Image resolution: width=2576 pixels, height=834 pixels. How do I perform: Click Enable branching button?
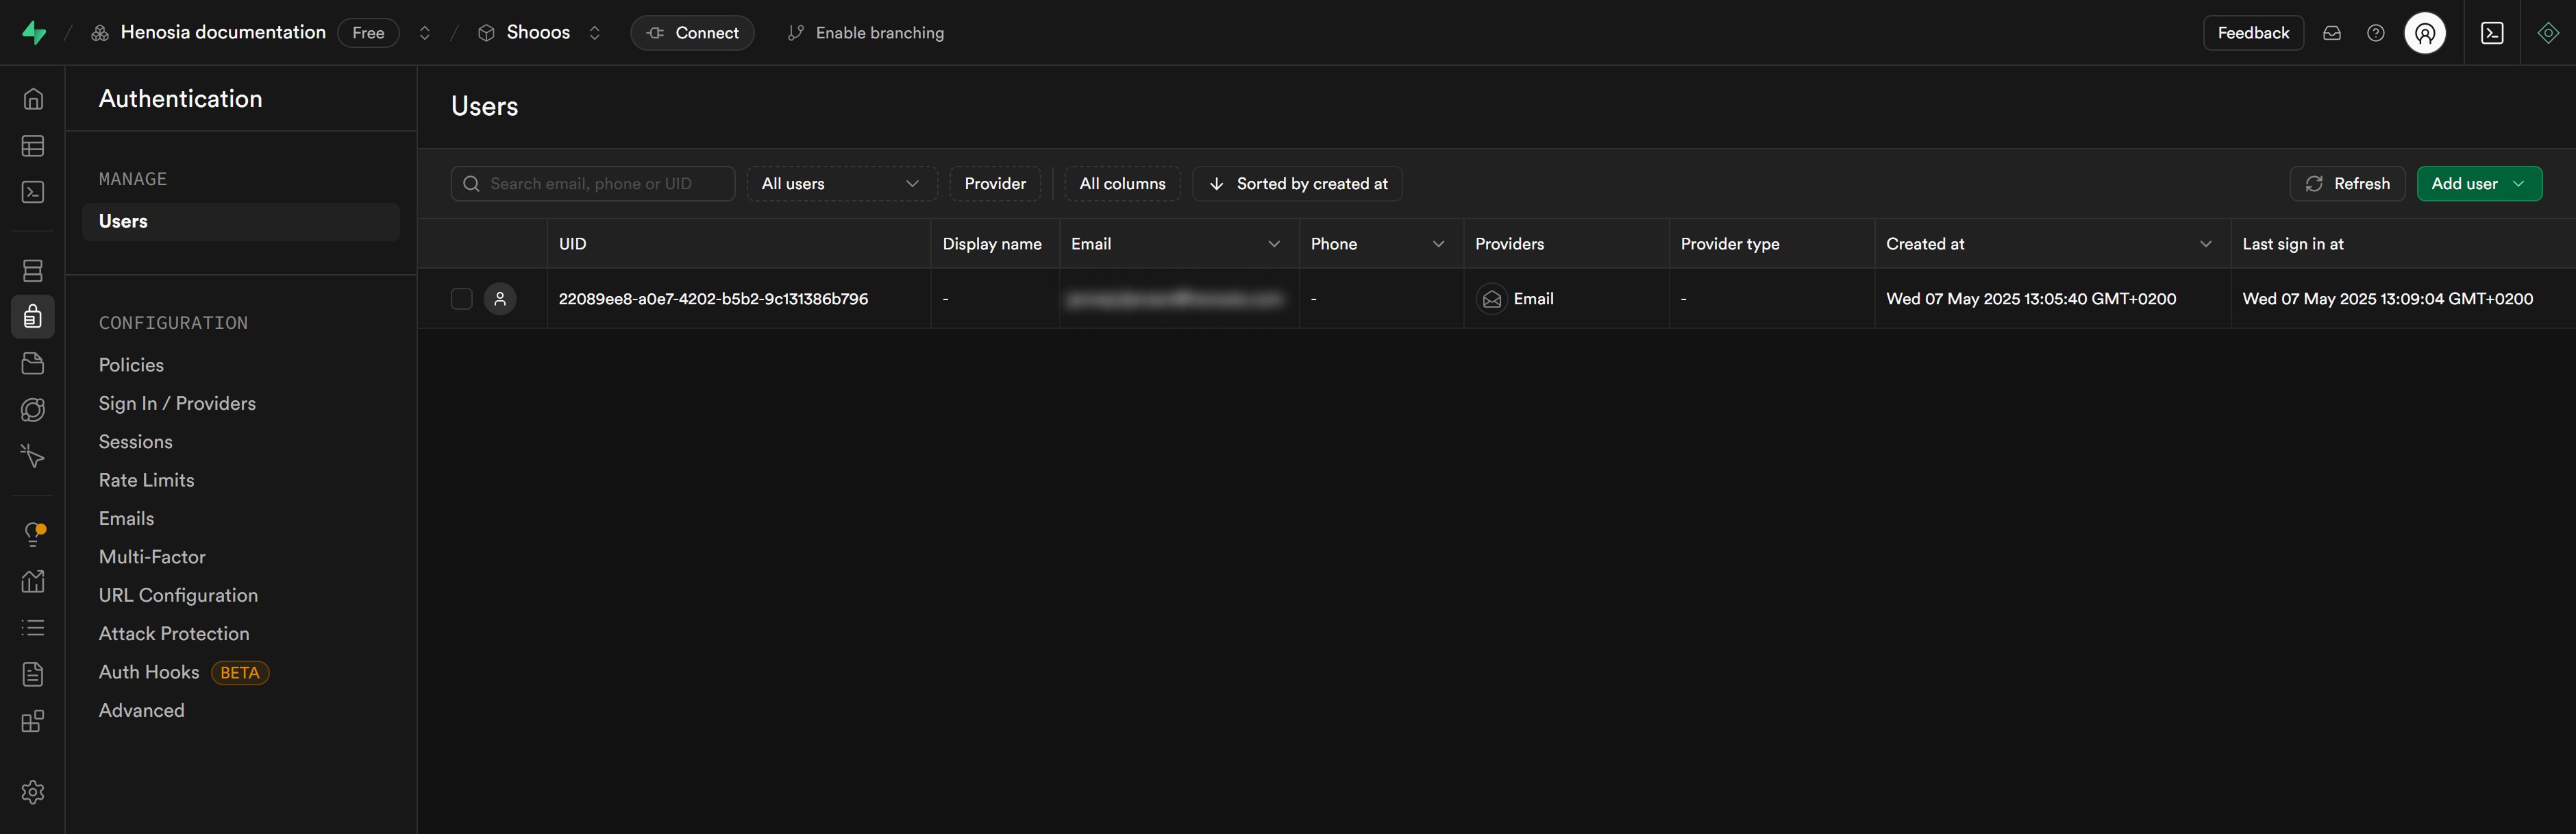[866, 33]
